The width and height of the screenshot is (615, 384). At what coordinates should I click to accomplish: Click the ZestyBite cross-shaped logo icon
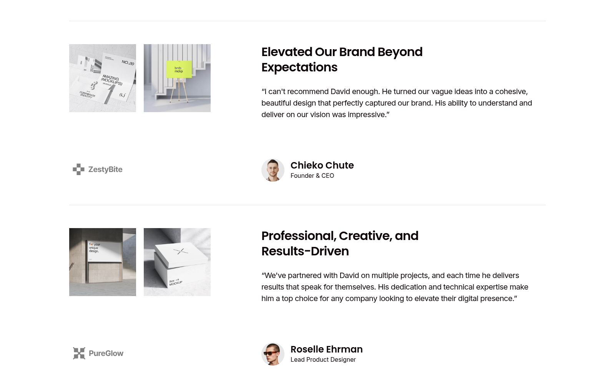[x=79, y=169]
